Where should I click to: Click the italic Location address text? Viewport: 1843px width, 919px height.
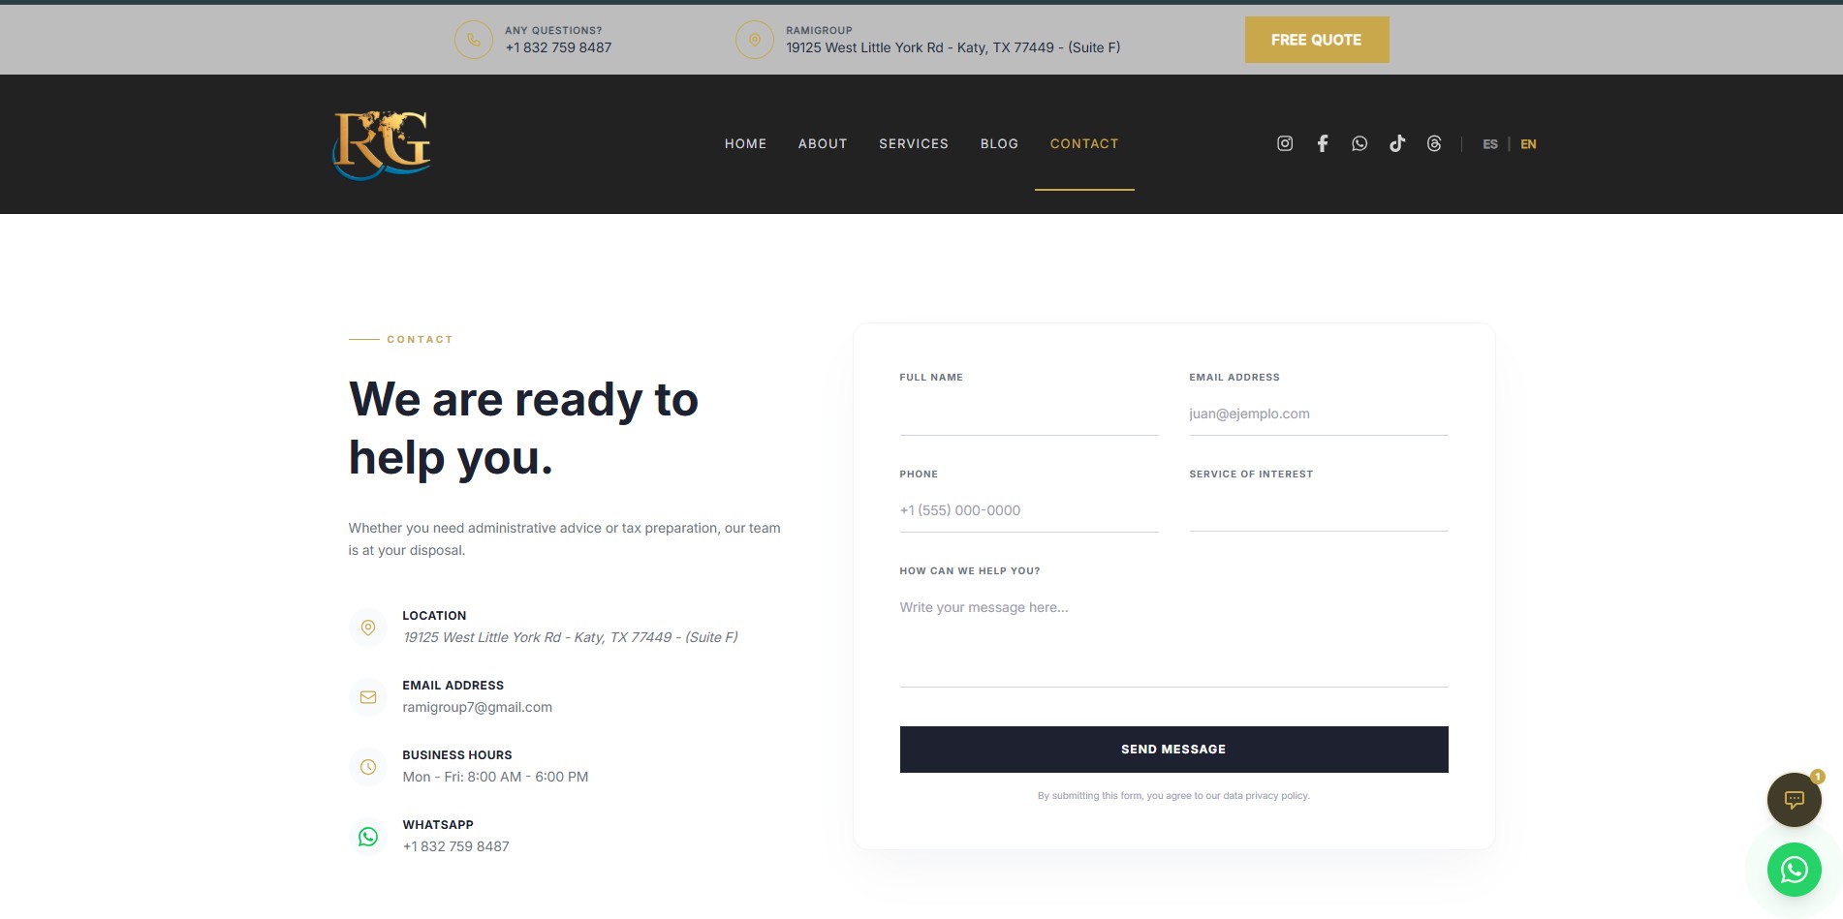(571, 637)
